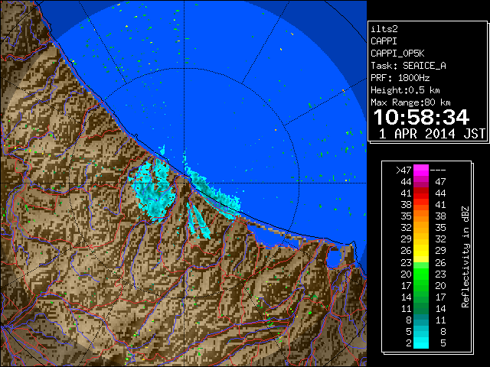Click the 'Reflectivity in dBZ' legend title

coord(465,257)
